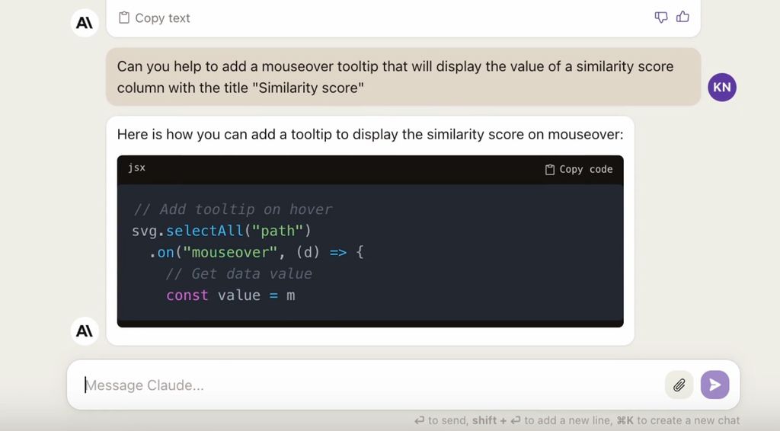This screenshot has width=780, height=431.
Task: Click the Anthropic avatar beside Copy text
Action: tap(85, 23)
